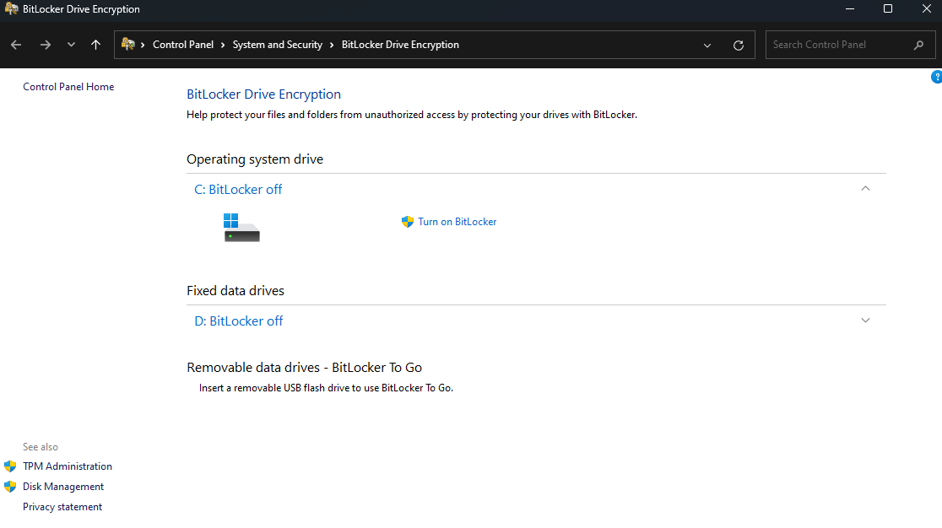Click the shield beside Turn on BitLocker
The width and height of the screenshot is (942, 528).
(408, 222)
